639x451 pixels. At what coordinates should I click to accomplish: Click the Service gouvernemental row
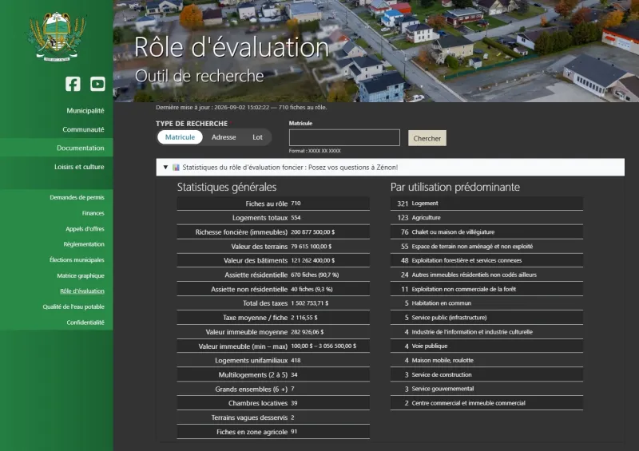[x=486, y=389]
